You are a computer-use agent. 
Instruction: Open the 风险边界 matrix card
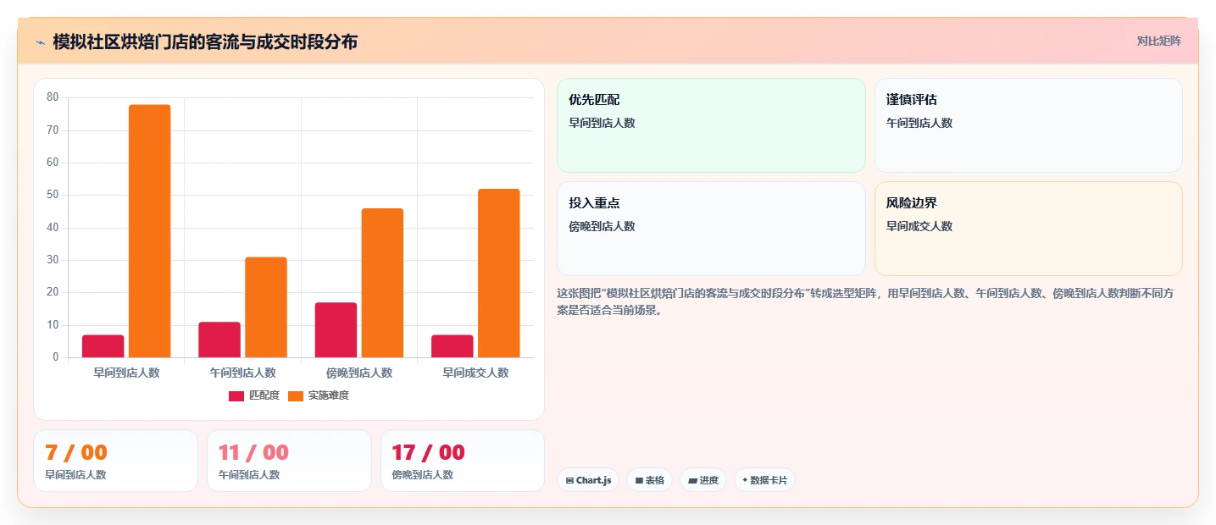click(1028, 229)
